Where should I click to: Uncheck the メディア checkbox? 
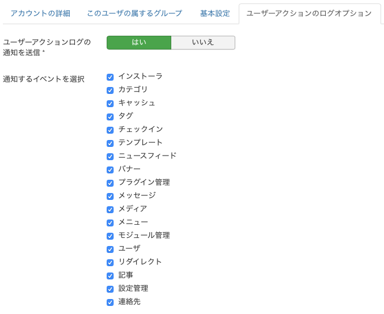click(x=110, y=209)
